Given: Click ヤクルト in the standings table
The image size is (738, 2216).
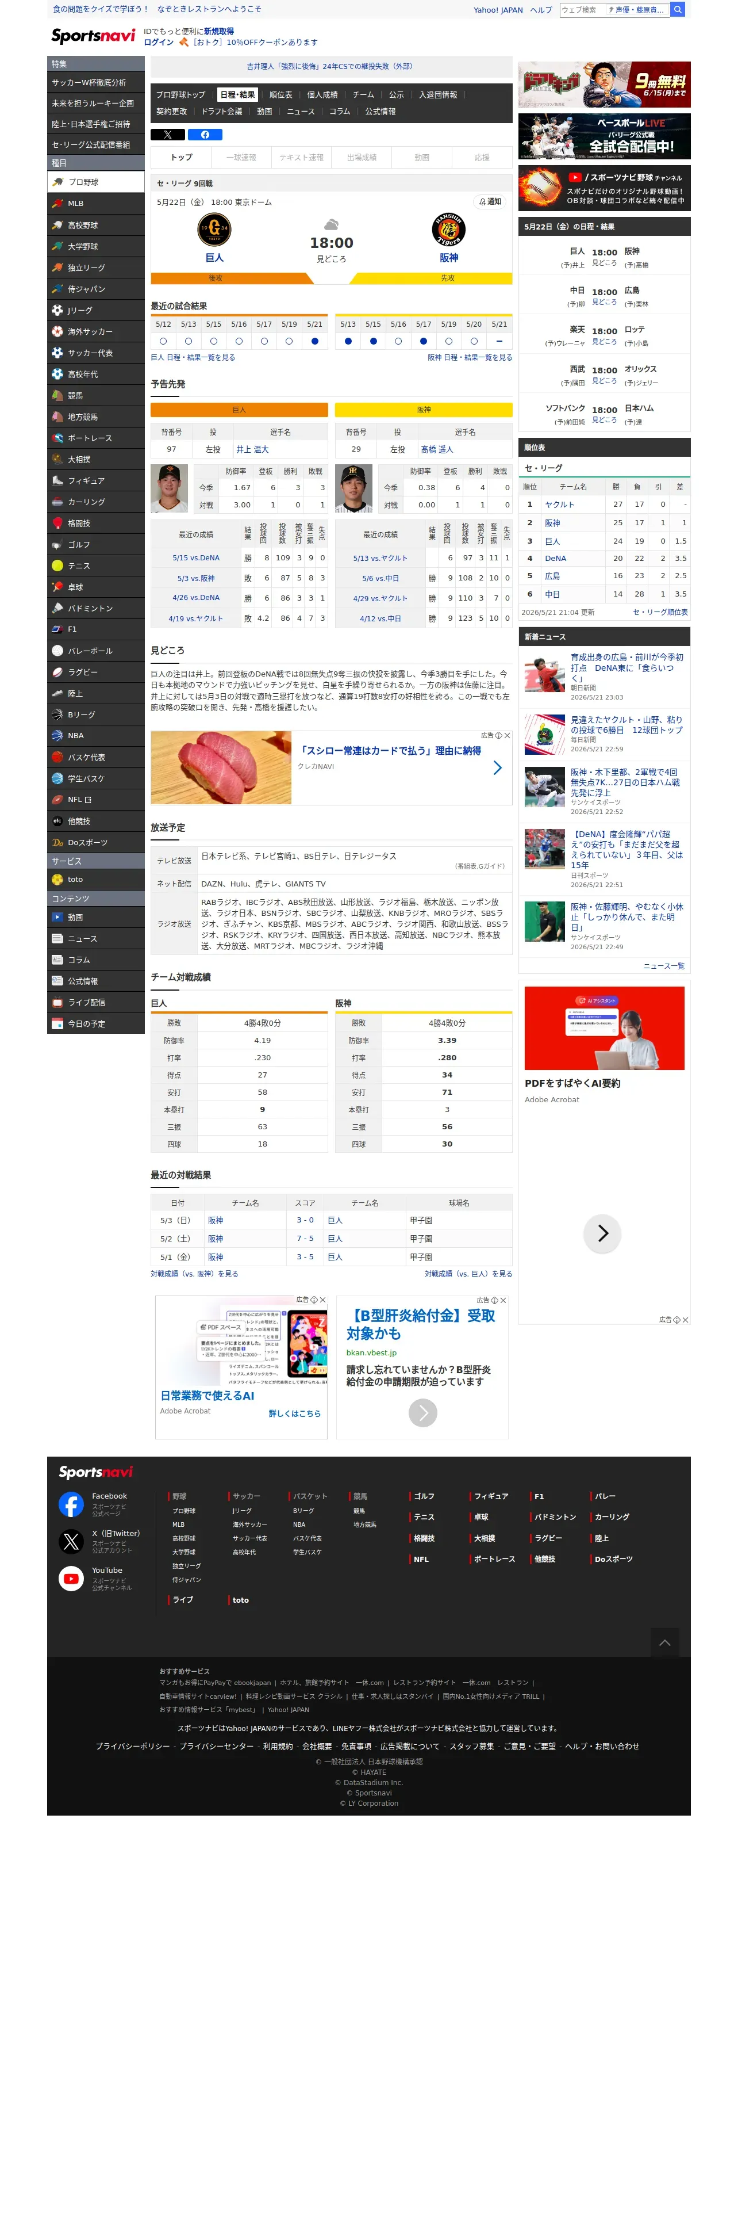Looking at the screenshot, I should click(559, 505).
